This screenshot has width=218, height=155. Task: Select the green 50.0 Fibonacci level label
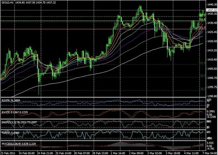203,76
